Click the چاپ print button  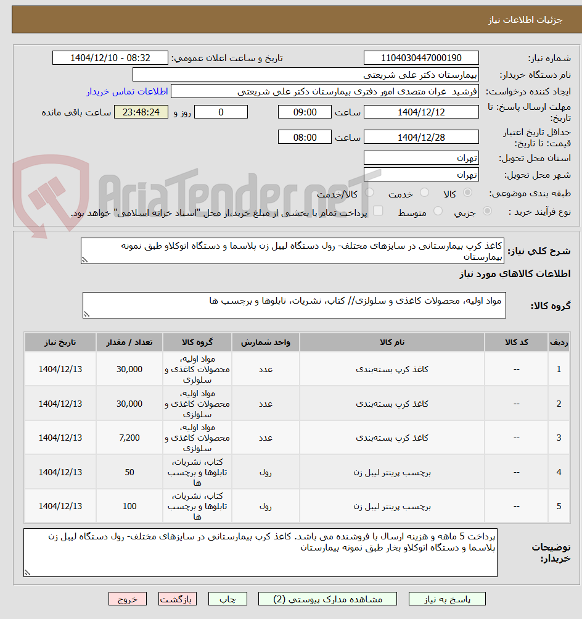tap(227, 599)
